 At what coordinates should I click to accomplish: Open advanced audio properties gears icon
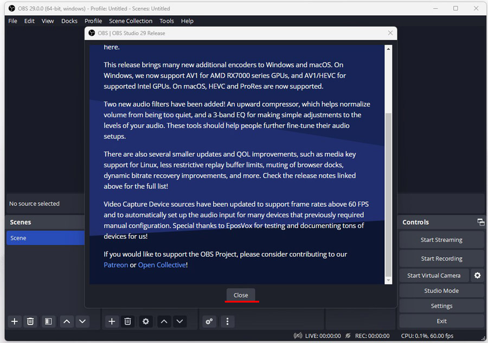pos(209,321)
